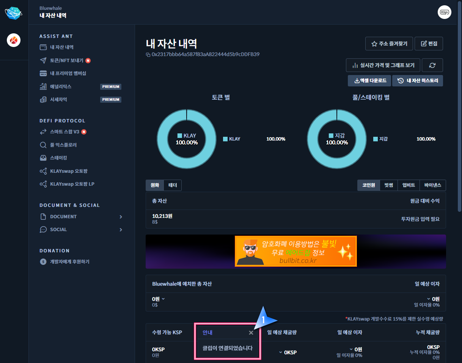Select 빗썸 exchange price source

tap(388, 185)
